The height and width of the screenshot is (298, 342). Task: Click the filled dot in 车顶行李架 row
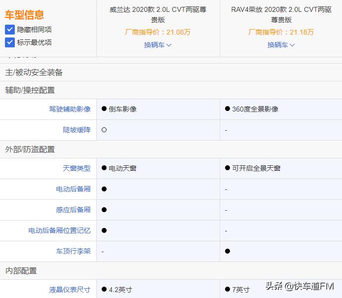pos(228,251)
